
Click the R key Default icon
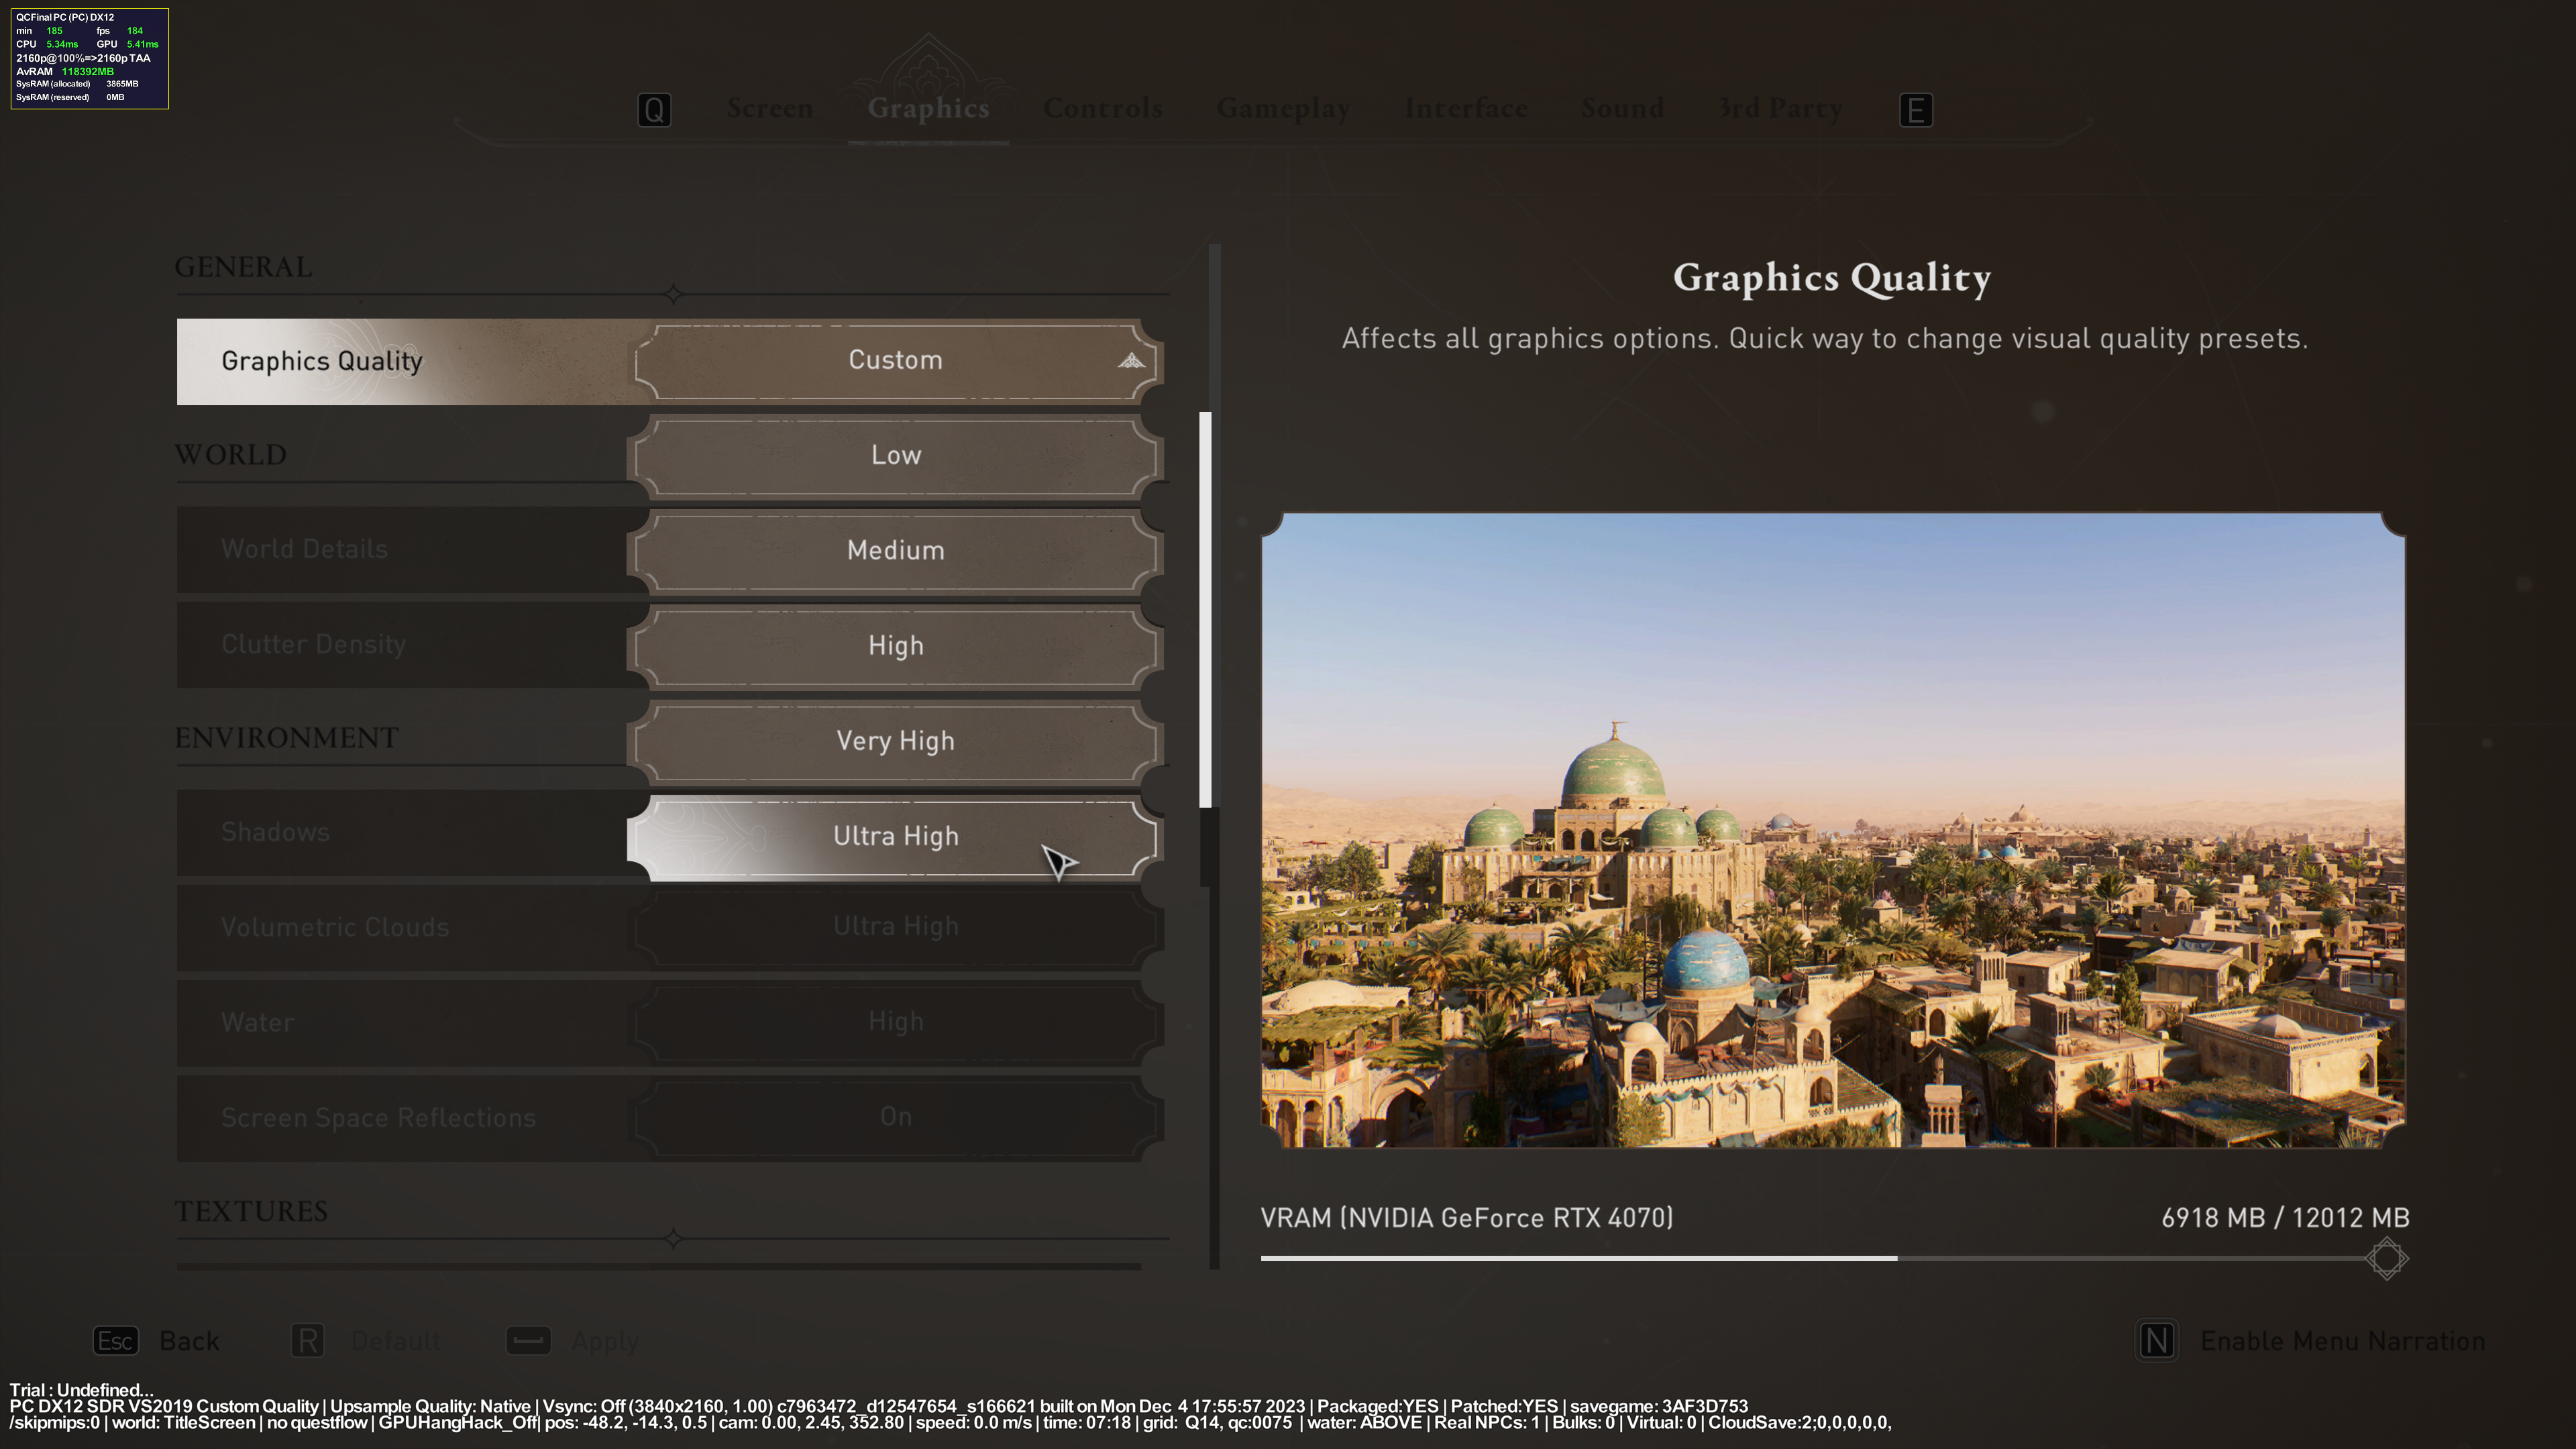tap(308, 1340)
